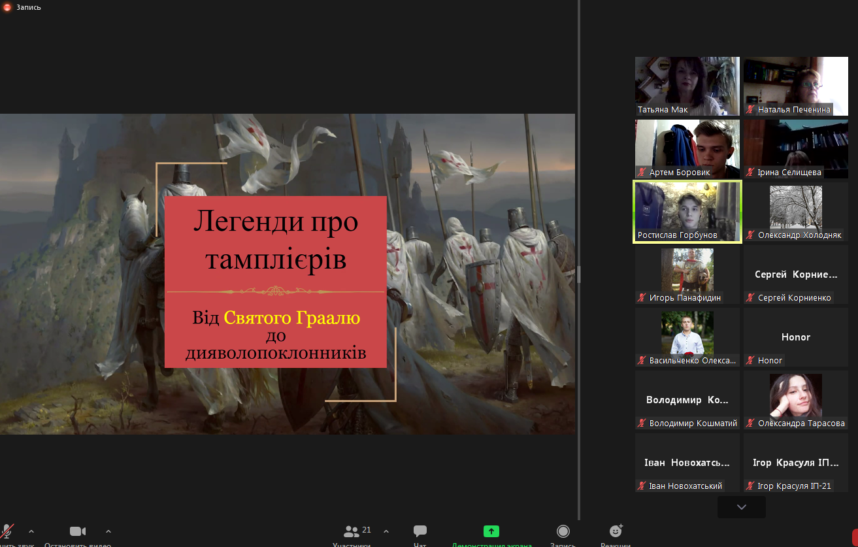Click muted mic icon on Наталья Печенина
This screenshot has width=858, height=547.
point(751,110)
